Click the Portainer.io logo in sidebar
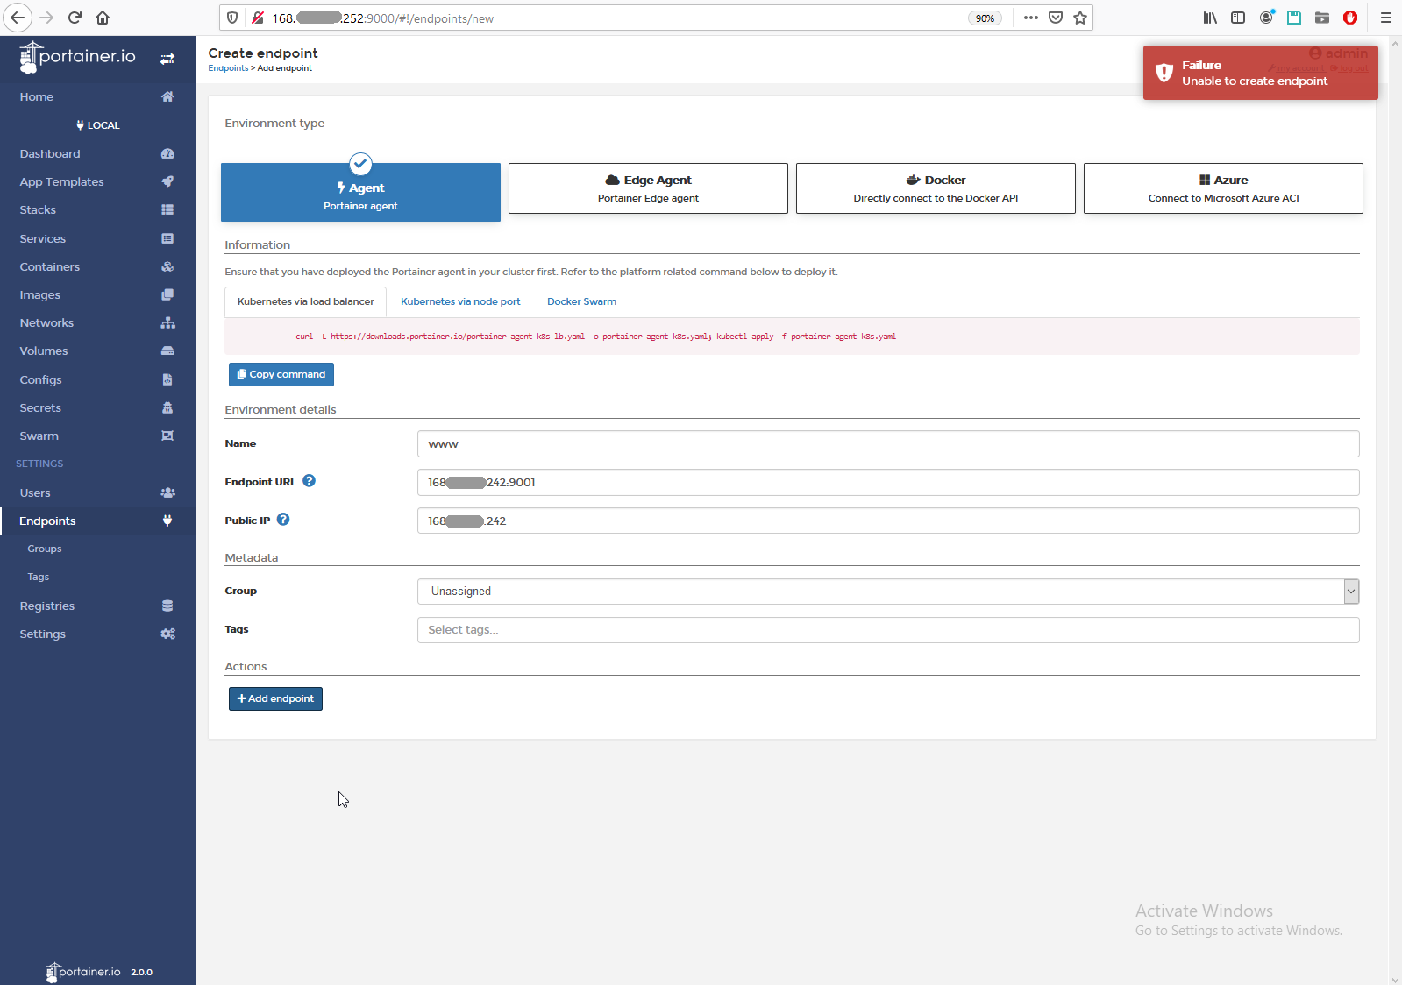 coord(77,57)
